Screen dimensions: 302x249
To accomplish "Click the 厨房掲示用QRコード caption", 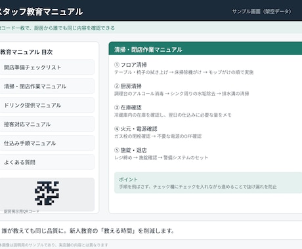I will point(22,212).
